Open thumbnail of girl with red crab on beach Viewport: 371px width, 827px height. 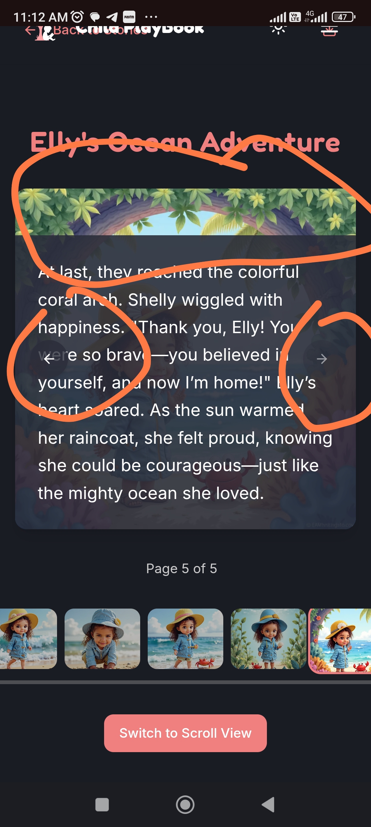tap(185, 639)
